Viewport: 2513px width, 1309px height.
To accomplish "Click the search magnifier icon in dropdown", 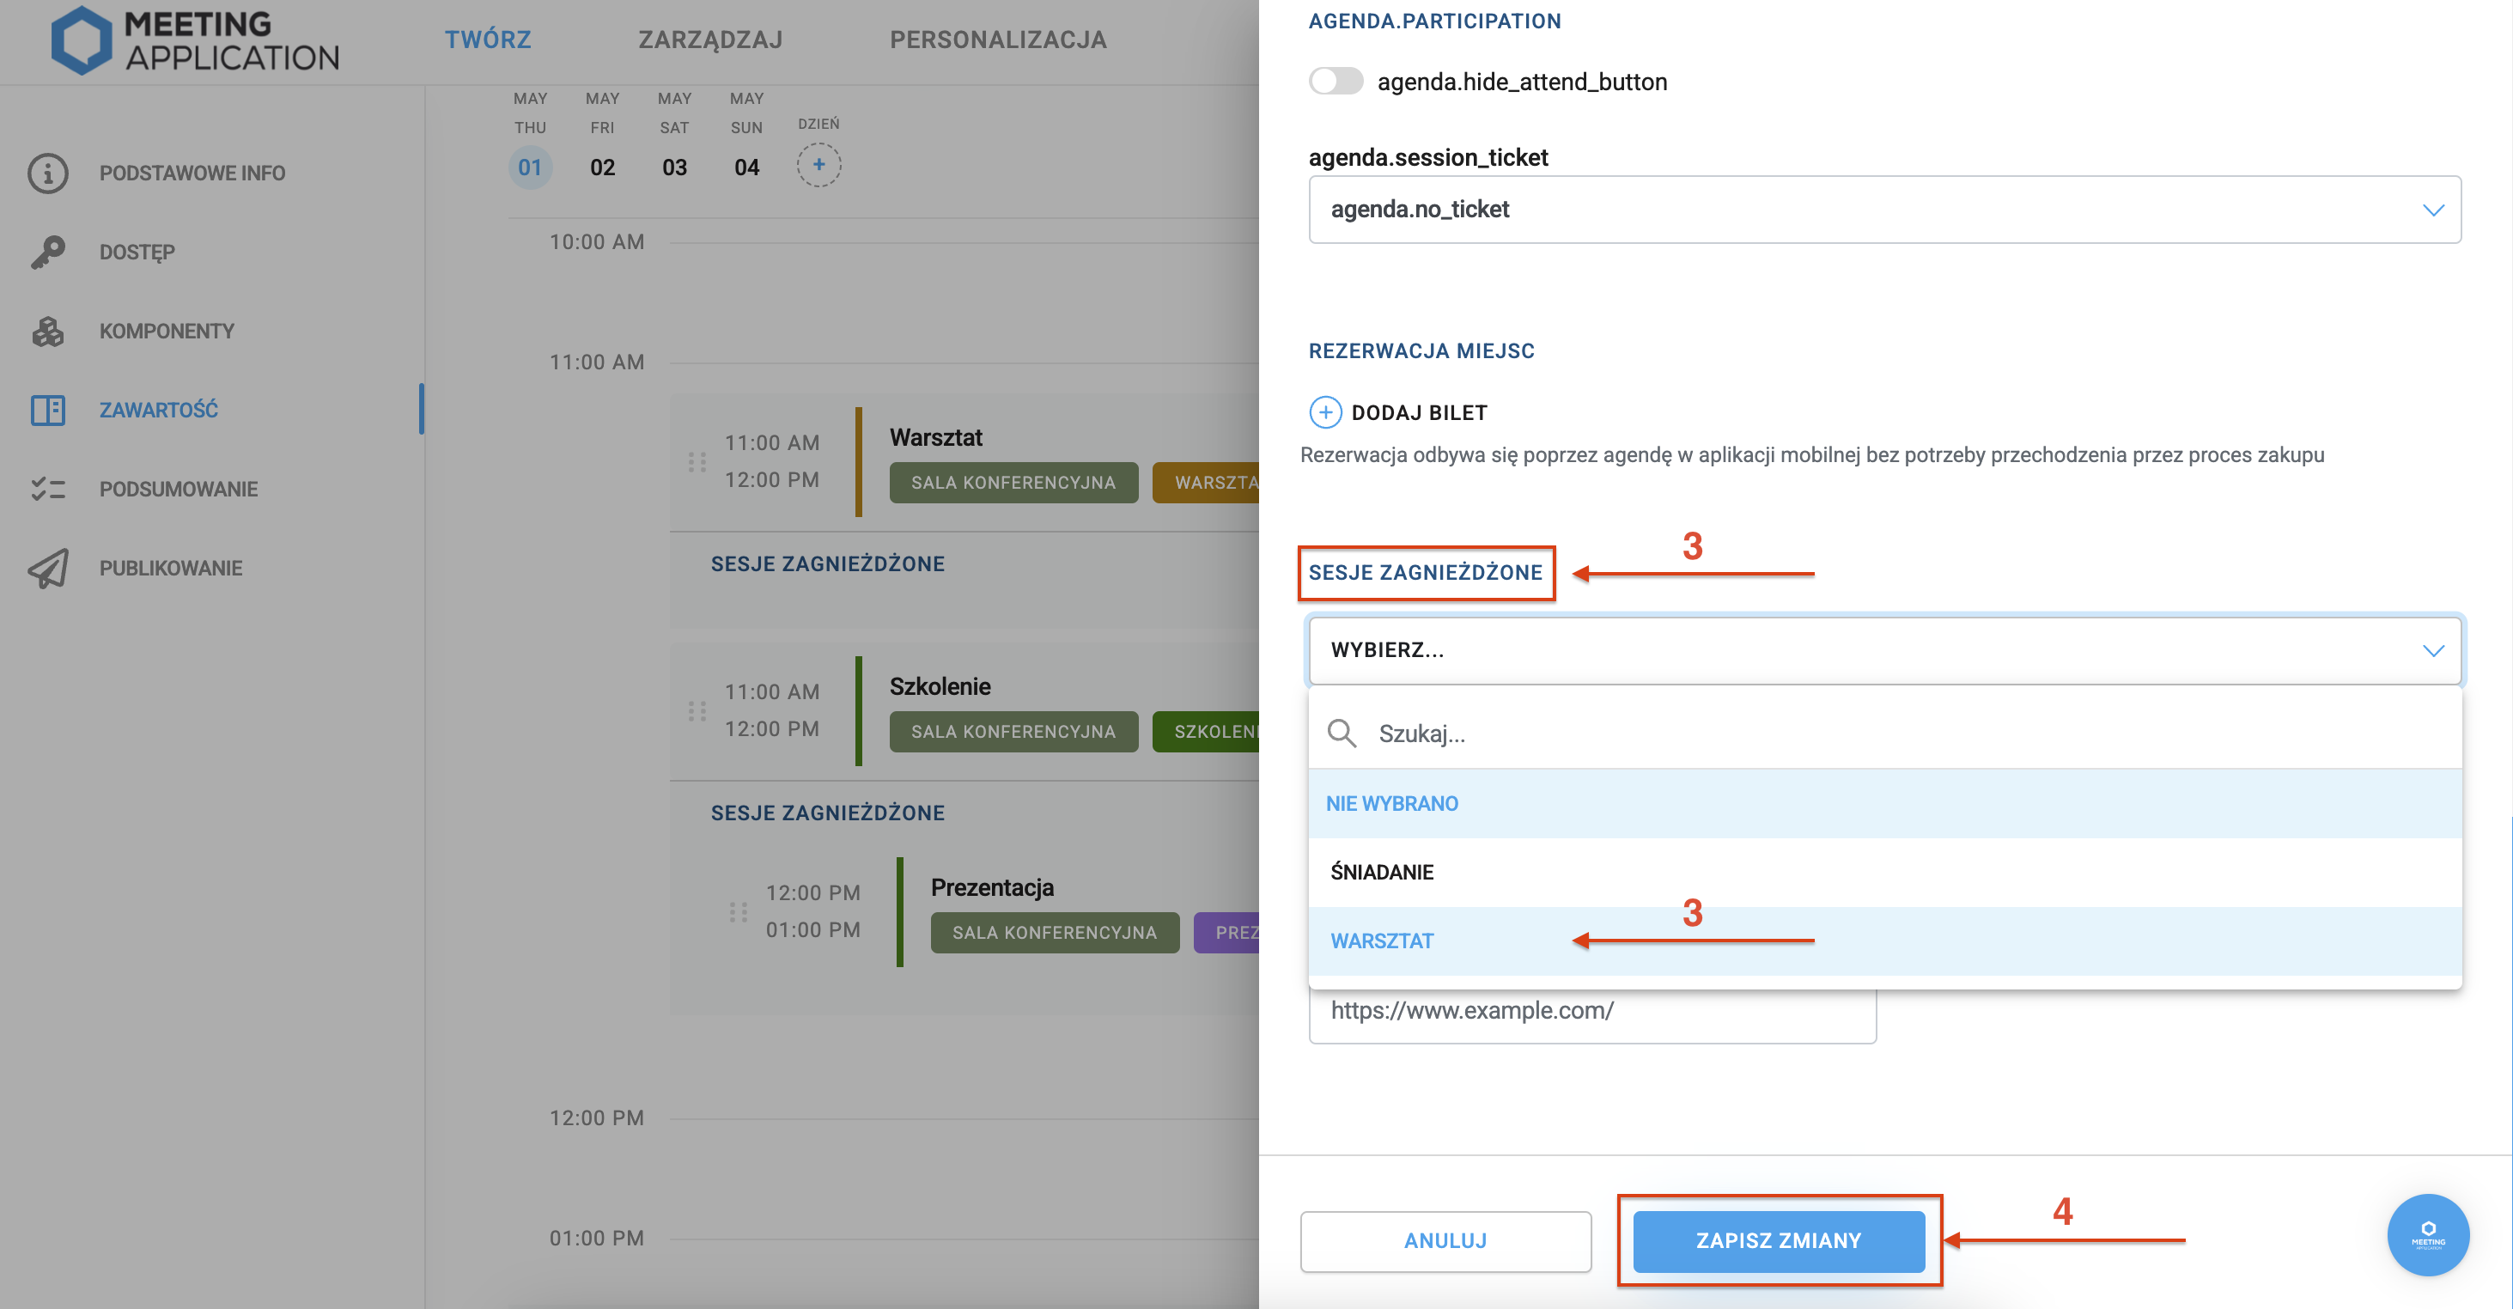I will point(1342,733).
